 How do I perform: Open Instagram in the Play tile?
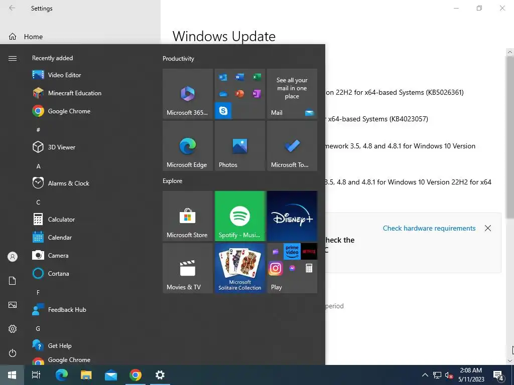click(276, 268)
